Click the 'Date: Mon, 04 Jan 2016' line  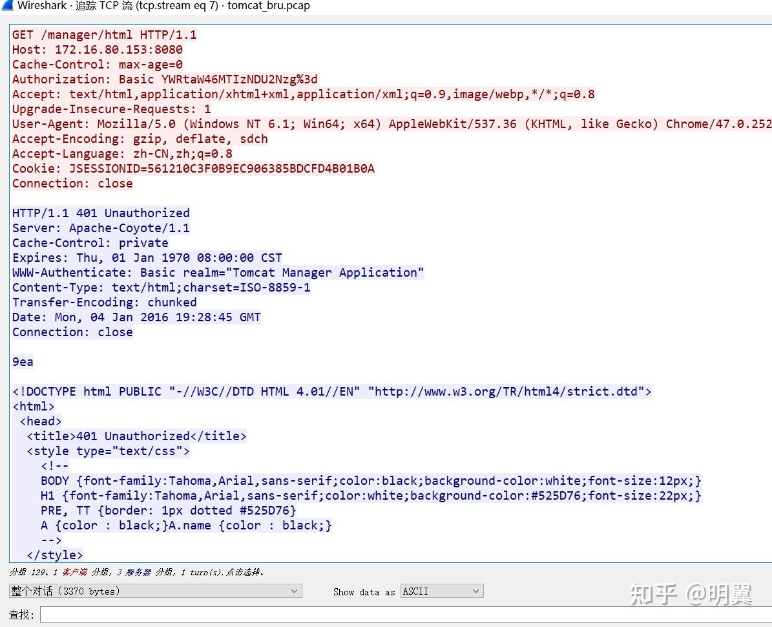point(136,317)
